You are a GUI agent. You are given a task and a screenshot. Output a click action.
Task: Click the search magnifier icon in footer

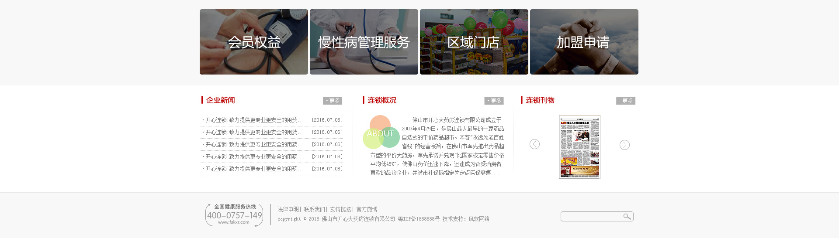click(628, 217)
